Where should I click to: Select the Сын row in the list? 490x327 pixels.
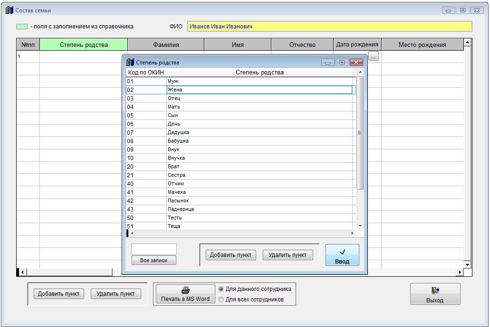point(240,115)
